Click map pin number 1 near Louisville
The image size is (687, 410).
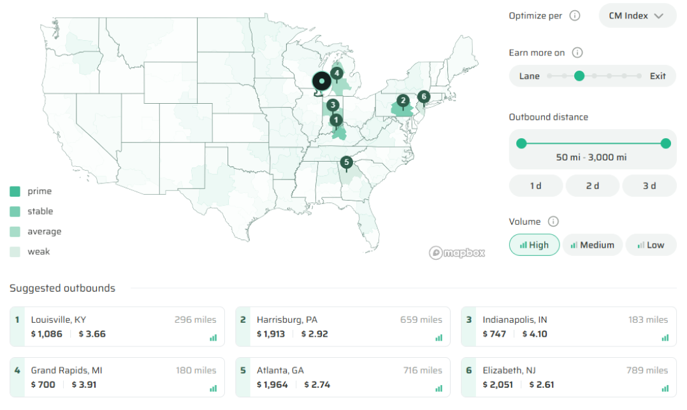point(336,121)
